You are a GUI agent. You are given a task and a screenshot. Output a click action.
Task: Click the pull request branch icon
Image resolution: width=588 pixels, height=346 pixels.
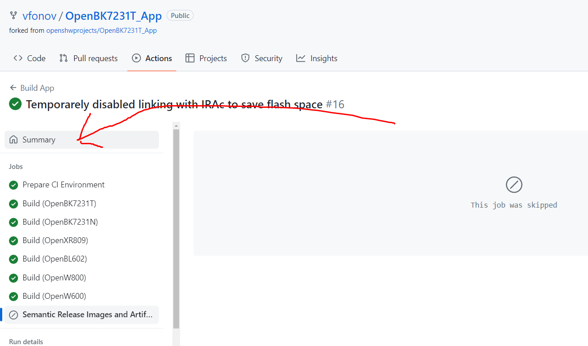(x=63, y=58)
